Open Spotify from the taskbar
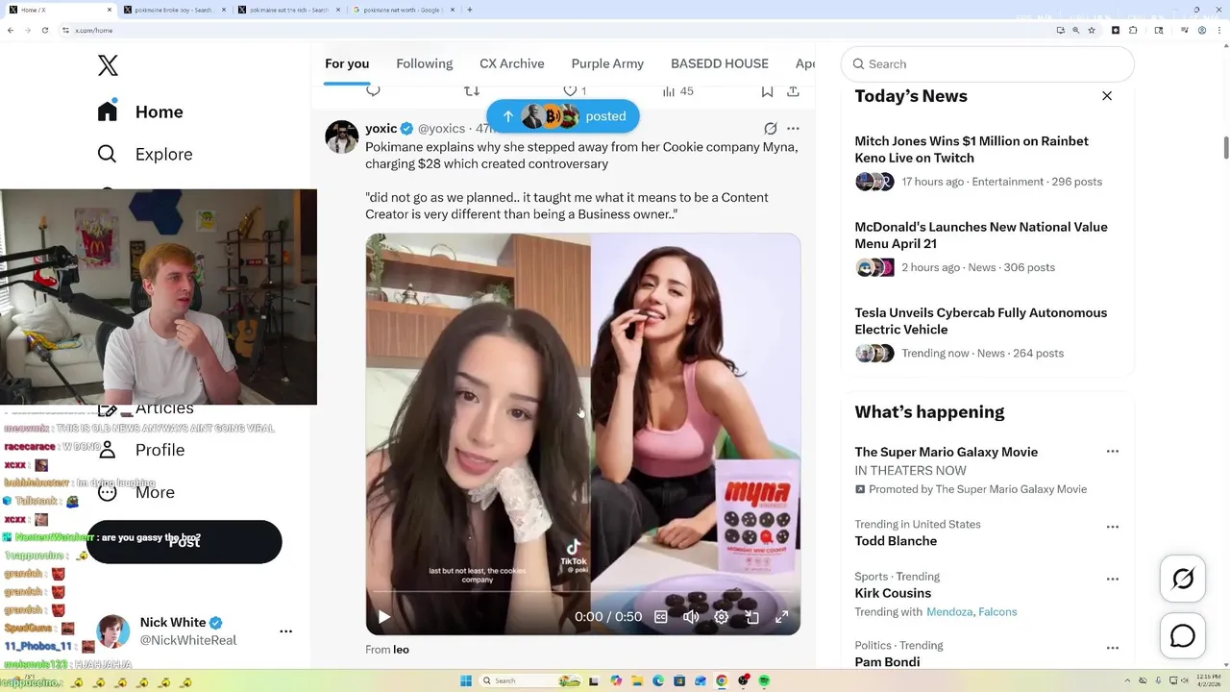 click(764, 680)
